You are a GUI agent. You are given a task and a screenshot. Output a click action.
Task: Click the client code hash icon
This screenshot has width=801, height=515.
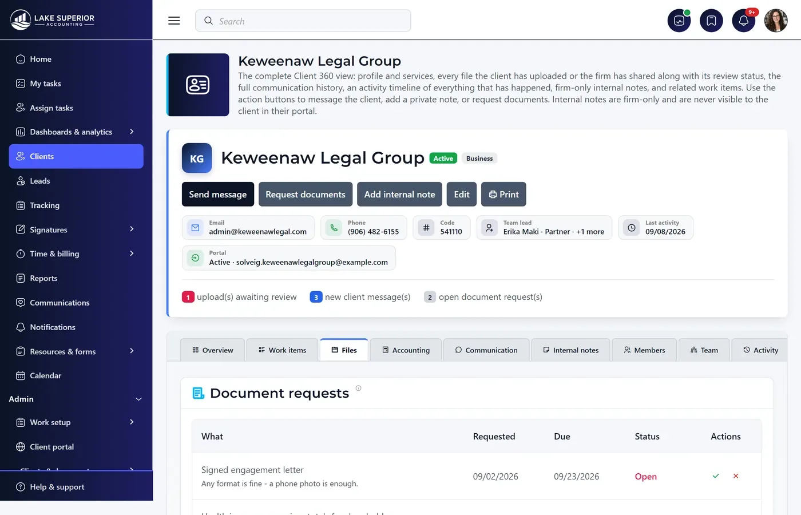426,228
